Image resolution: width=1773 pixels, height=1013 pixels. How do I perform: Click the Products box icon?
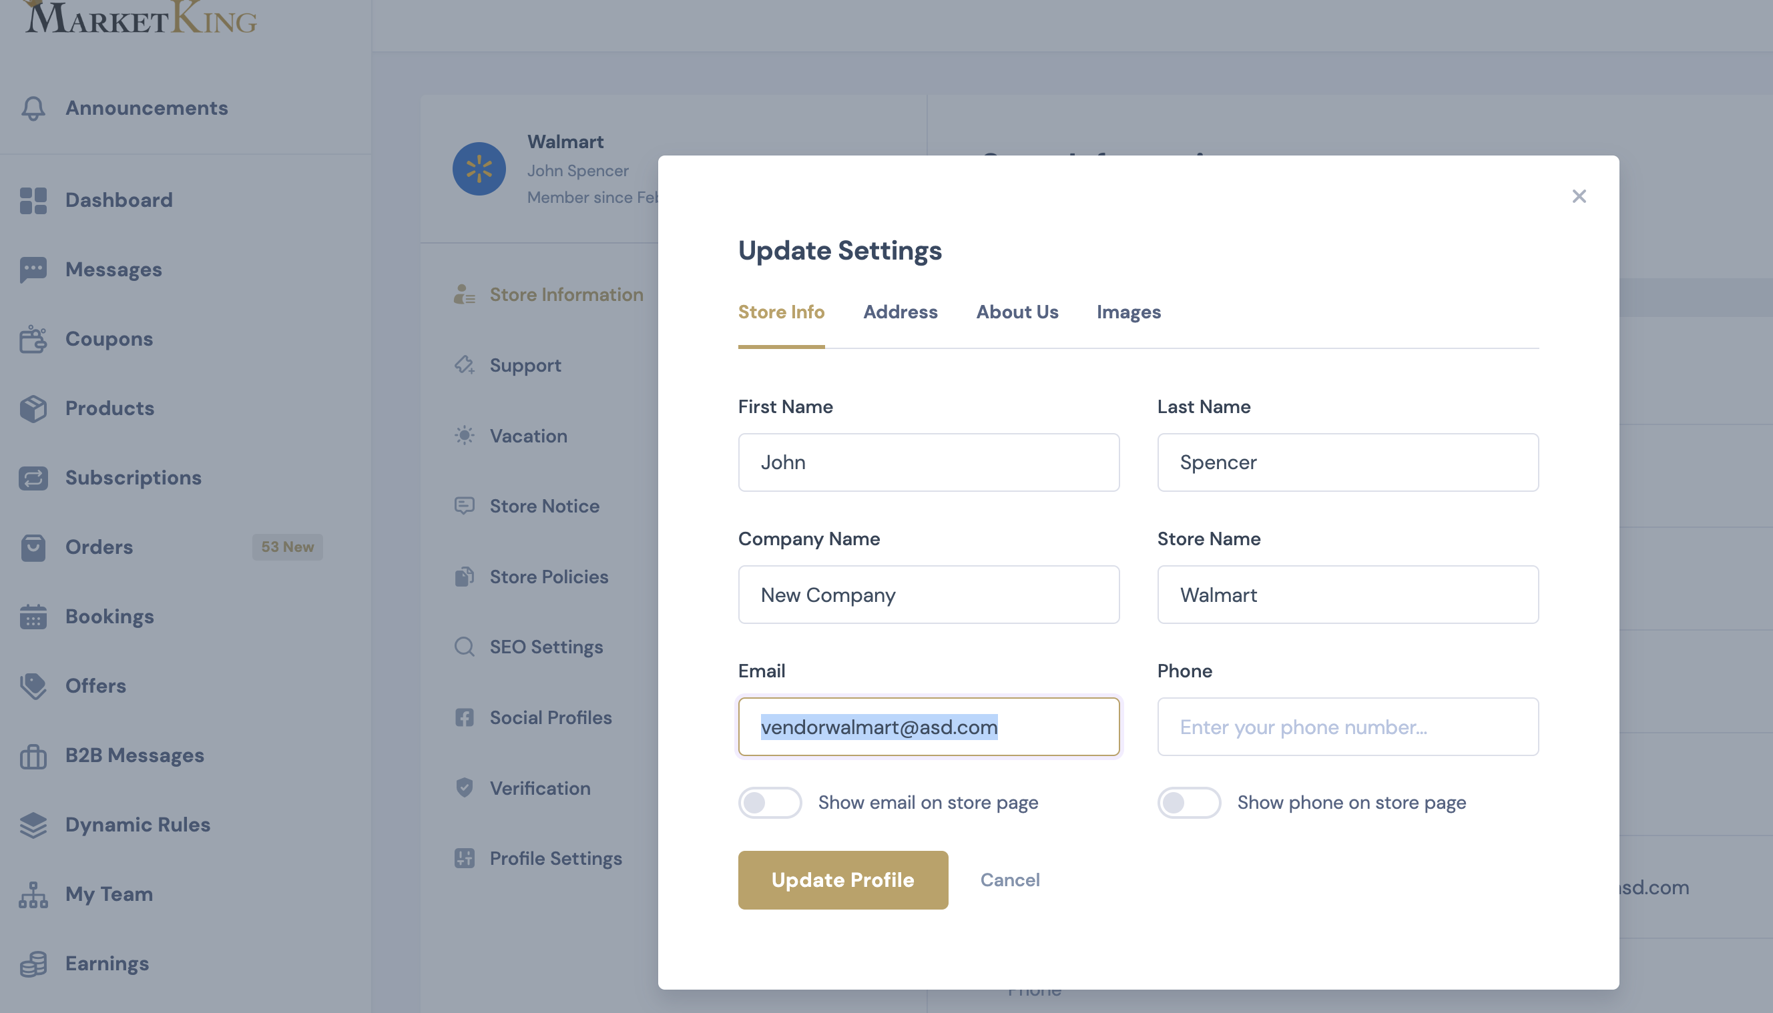33,408
